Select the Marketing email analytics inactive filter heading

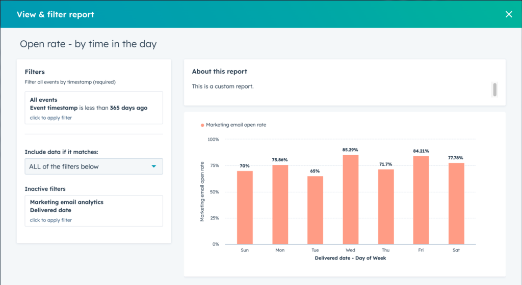(x=66, y=202)
